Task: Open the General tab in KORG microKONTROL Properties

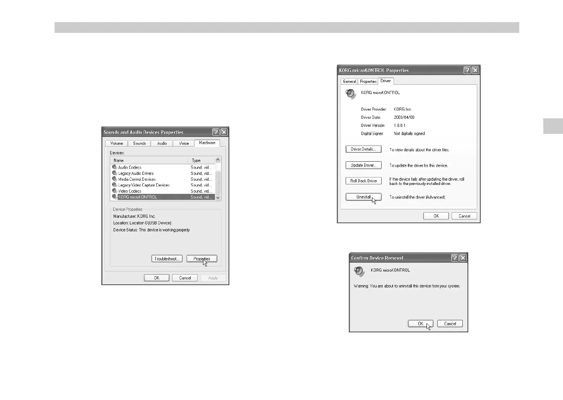Action: coord(349,81)
